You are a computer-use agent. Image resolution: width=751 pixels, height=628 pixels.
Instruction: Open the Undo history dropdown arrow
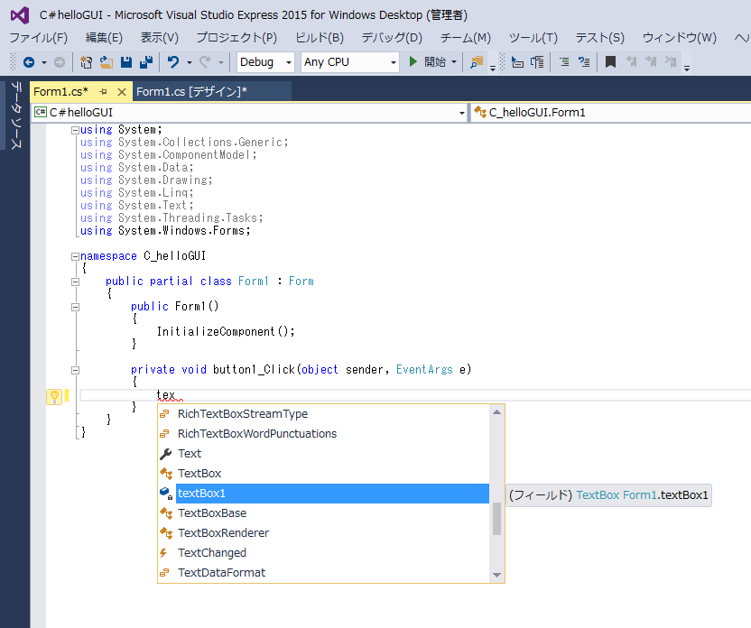(190, 62)
